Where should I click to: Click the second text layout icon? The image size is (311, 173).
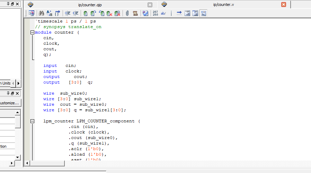(x=195, y=13)
